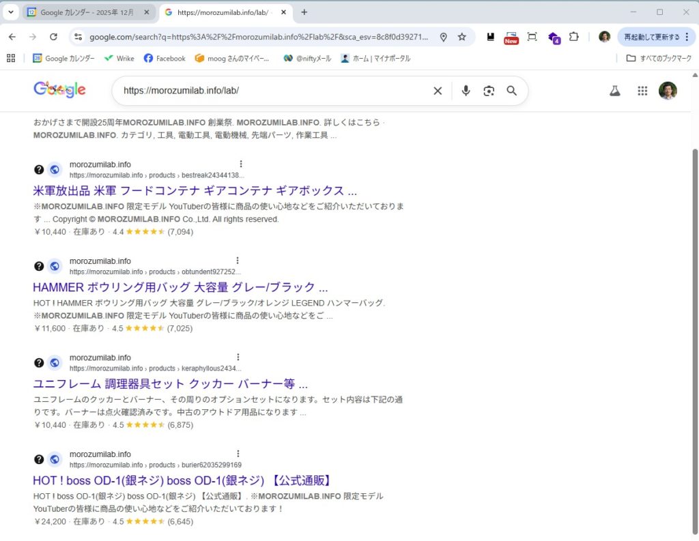This screenshot has height=541, width=699.
Task: Open the すべてのブックマーク folder
Action: pyautogui.click(x=659, y=59)
